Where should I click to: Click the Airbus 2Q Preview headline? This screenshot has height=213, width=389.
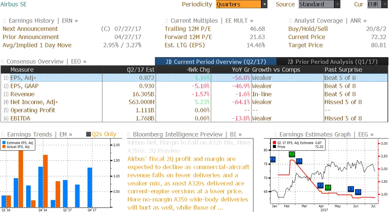[x=189, y=146]
